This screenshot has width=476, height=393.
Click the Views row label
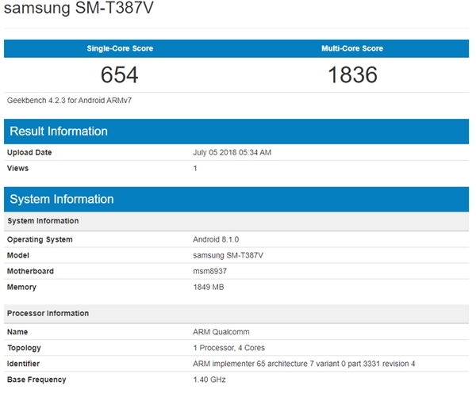click(x=18, y=168)
